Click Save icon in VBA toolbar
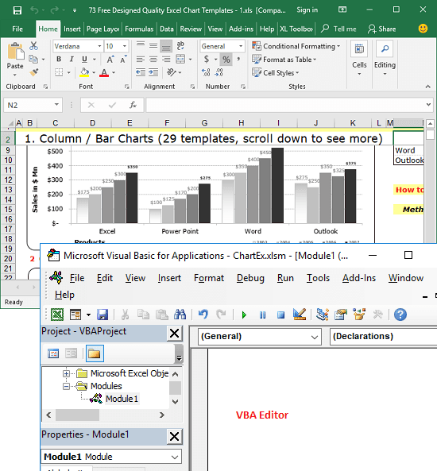The image size is (437, 471). click(x=102, y=315)
